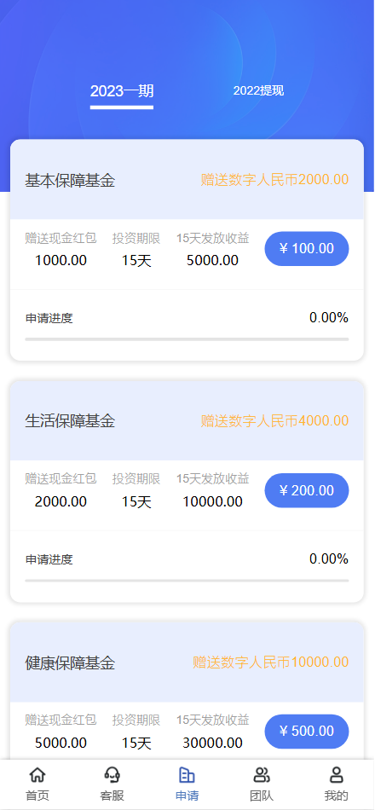The width and height of the screenshot is (375, 810).
Task: Click the 生活保障基金 progress bar
Action: [187, 581]
